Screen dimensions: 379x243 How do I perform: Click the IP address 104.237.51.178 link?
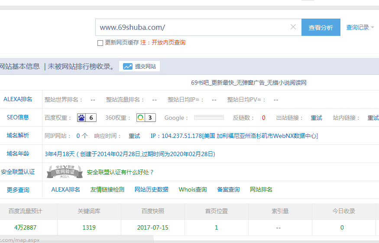[234, 136]
